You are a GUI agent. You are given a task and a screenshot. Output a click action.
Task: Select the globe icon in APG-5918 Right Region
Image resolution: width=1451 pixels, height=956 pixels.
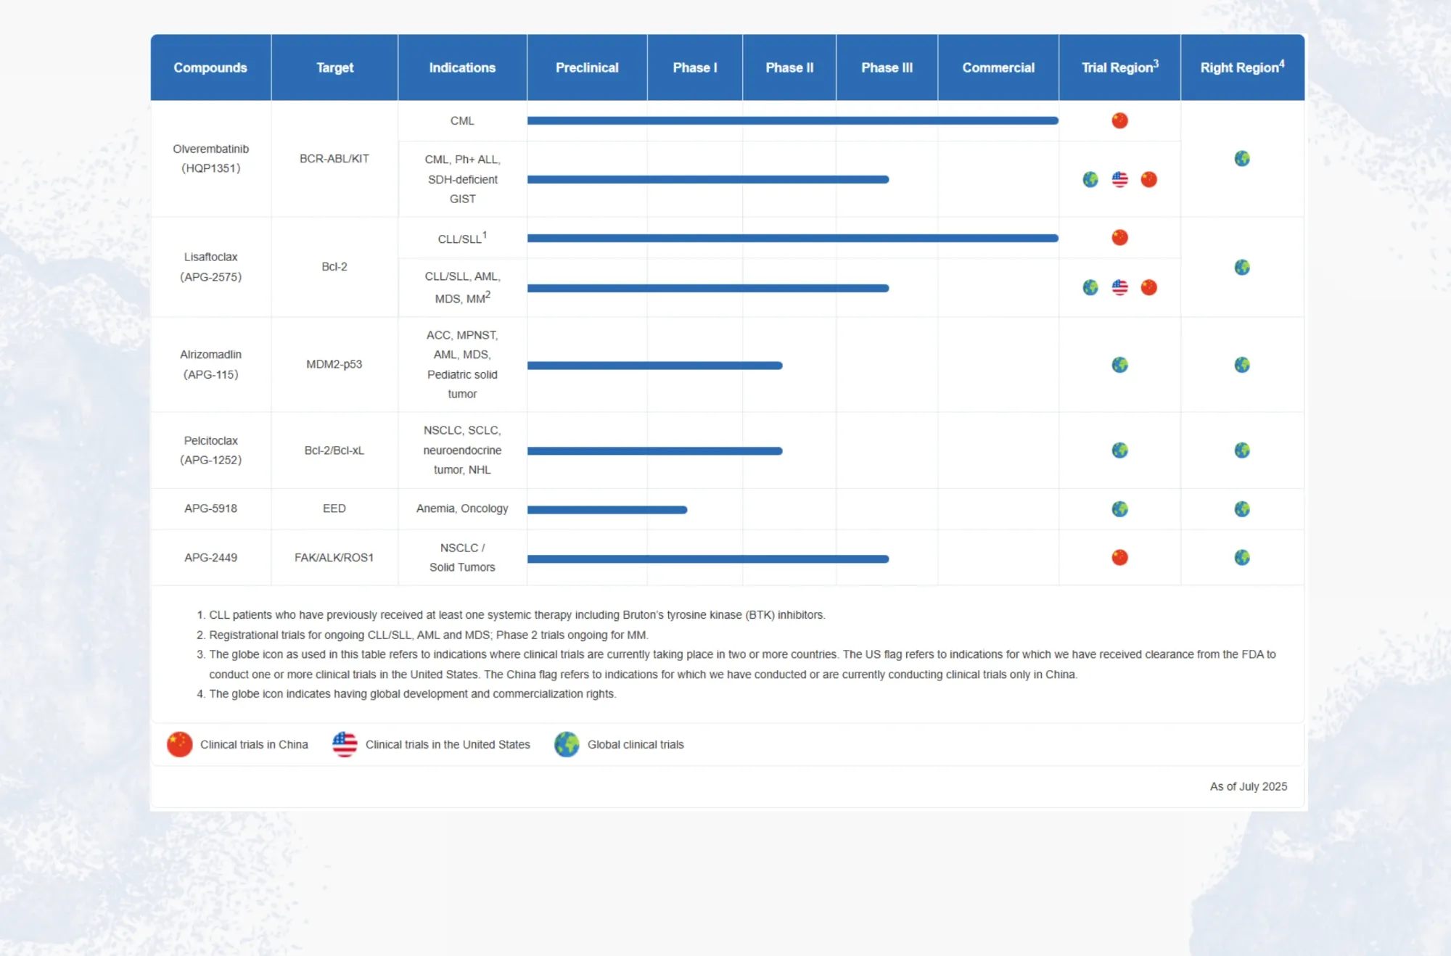1242,508
